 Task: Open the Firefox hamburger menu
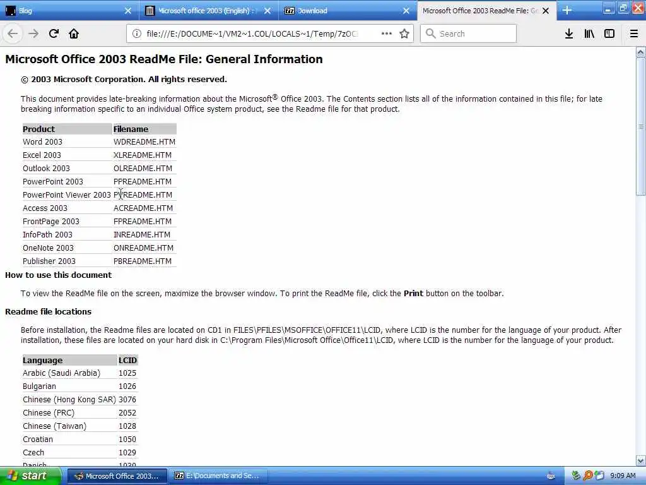pos(634,34)
